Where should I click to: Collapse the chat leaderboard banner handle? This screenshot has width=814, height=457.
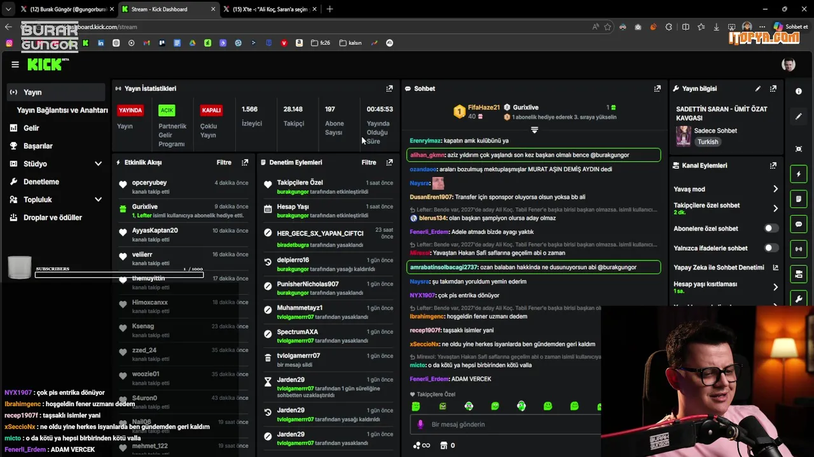534,130
